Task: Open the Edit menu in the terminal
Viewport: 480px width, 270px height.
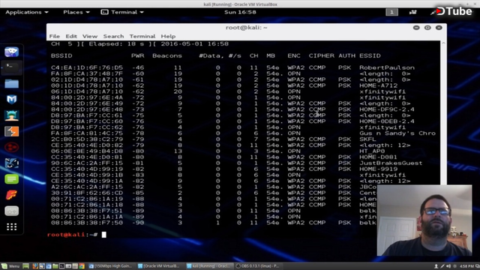Action: coord(71,36)
